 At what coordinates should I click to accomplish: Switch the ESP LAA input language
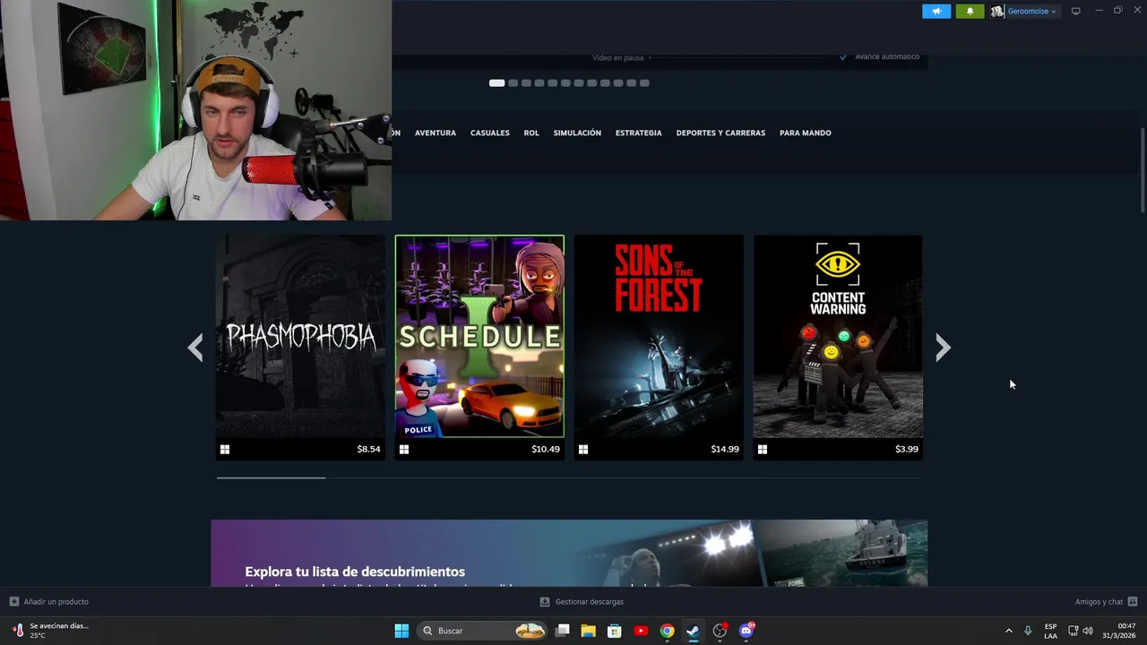coord(1050,631)
